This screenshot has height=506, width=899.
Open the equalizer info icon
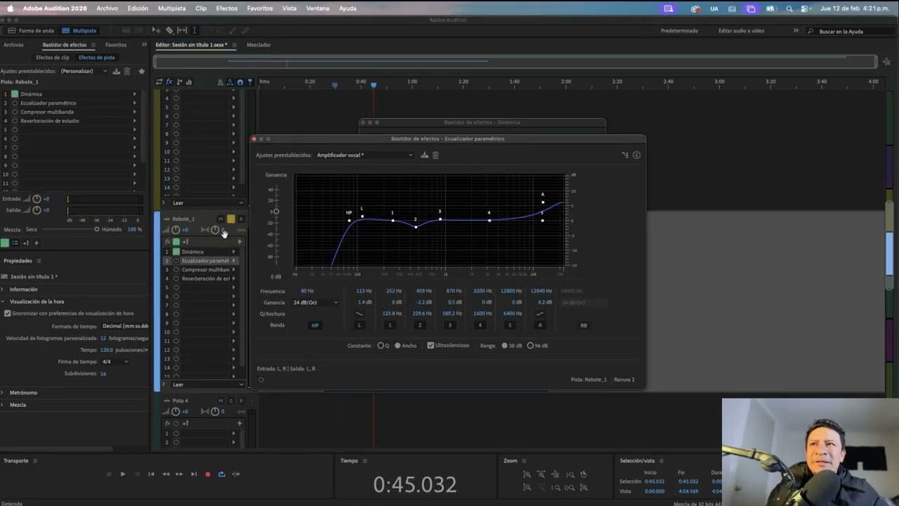(x=636, y=155)
